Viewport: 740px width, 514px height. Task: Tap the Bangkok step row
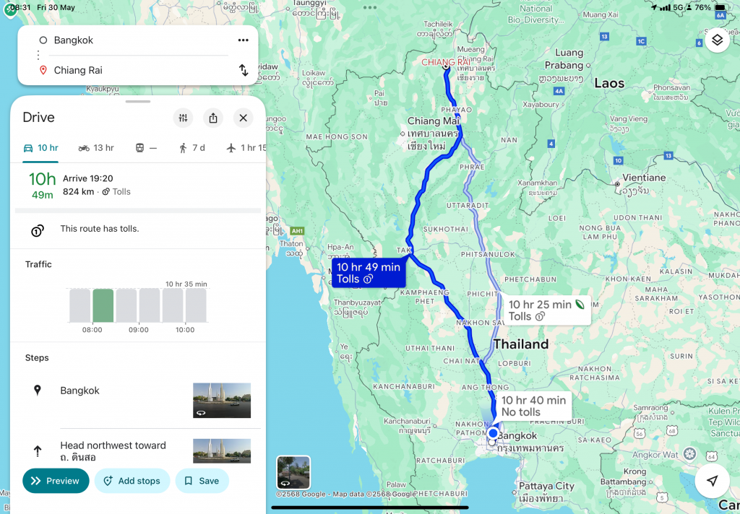pyautogui.click(x=138, y=401)
